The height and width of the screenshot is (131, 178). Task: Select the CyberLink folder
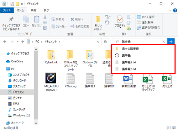click(x=51, y=57)
